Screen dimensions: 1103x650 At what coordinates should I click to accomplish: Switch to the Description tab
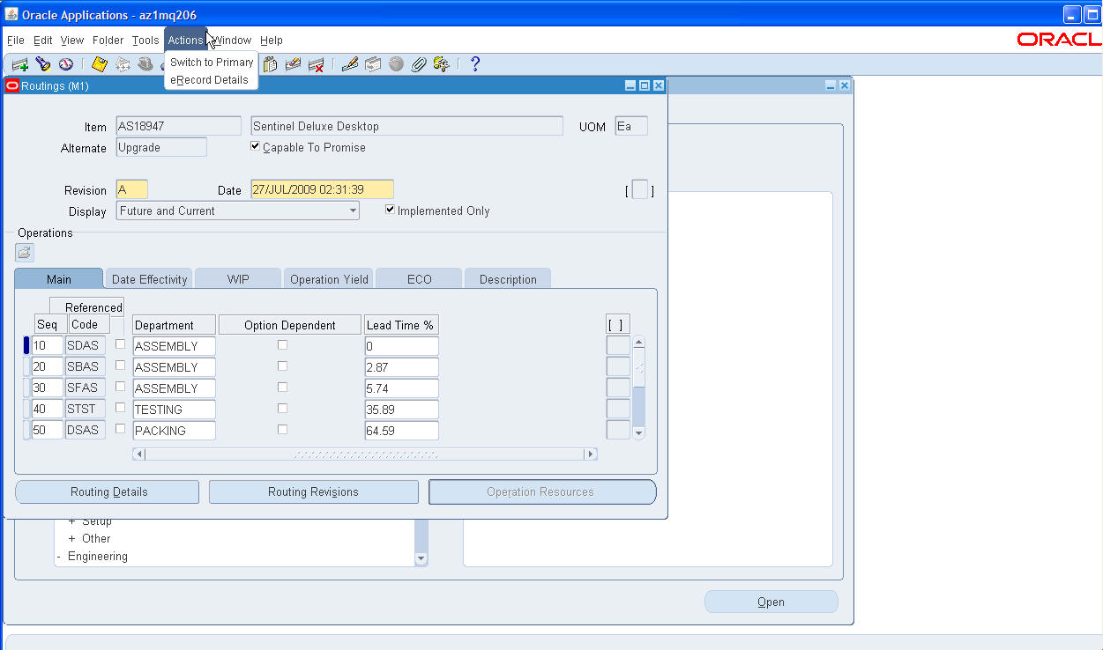click(x=508, y=279)
